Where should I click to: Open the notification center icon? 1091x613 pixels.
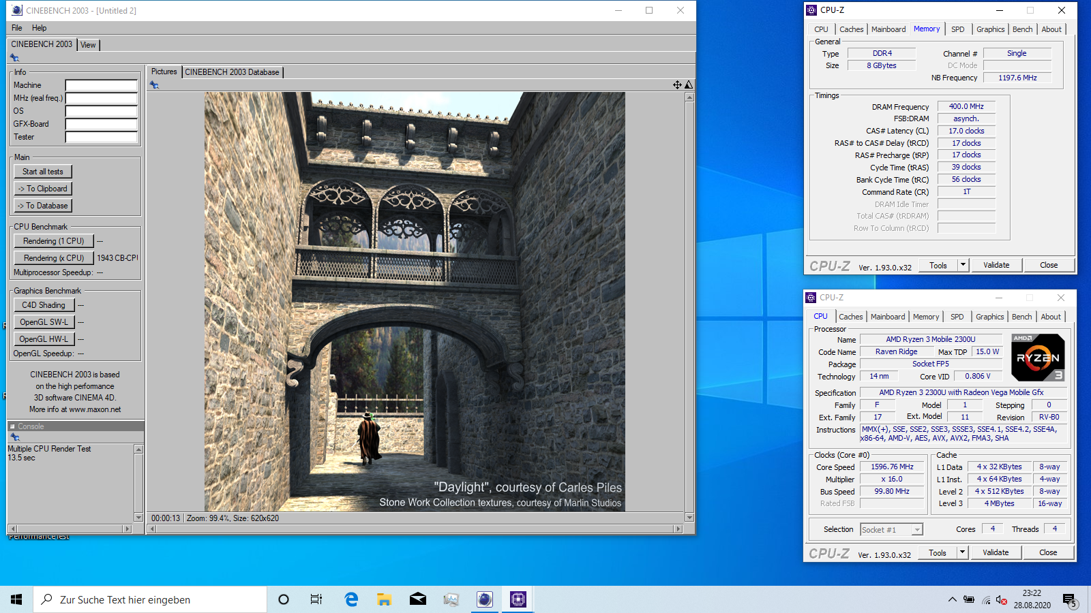1069,600
